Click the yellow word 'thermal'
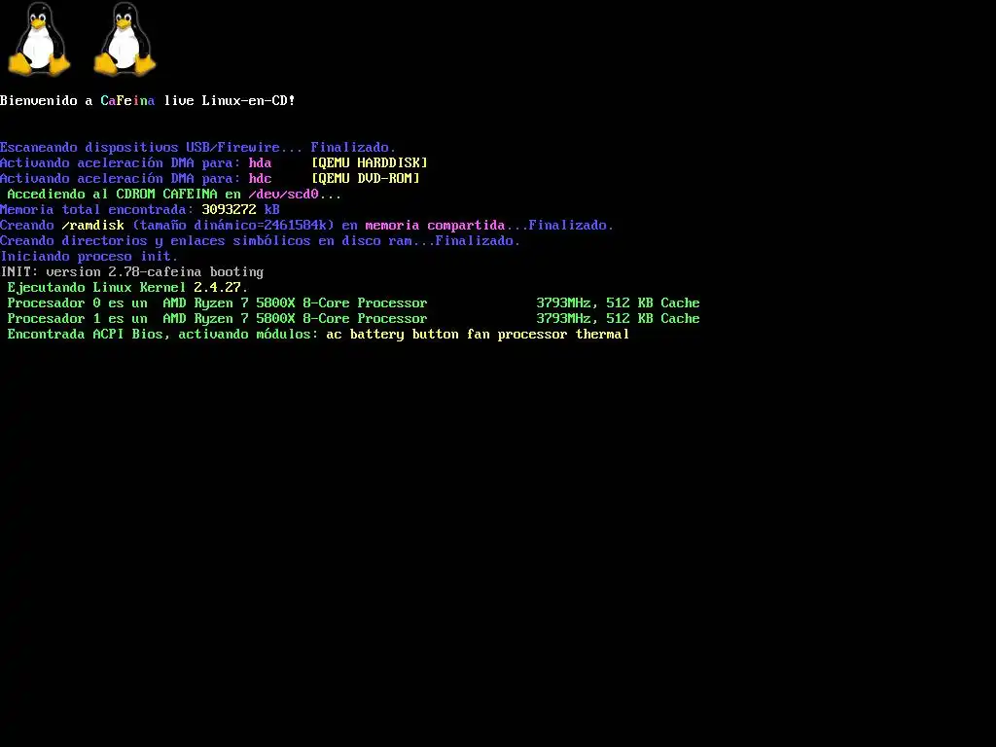This screenshot has height=747, width=996. pos(602,335)
